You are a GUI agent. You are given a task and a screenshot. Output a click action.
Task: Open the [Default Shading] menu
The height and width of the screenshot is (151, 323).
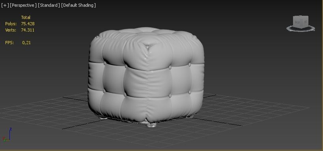pos(78,5)
